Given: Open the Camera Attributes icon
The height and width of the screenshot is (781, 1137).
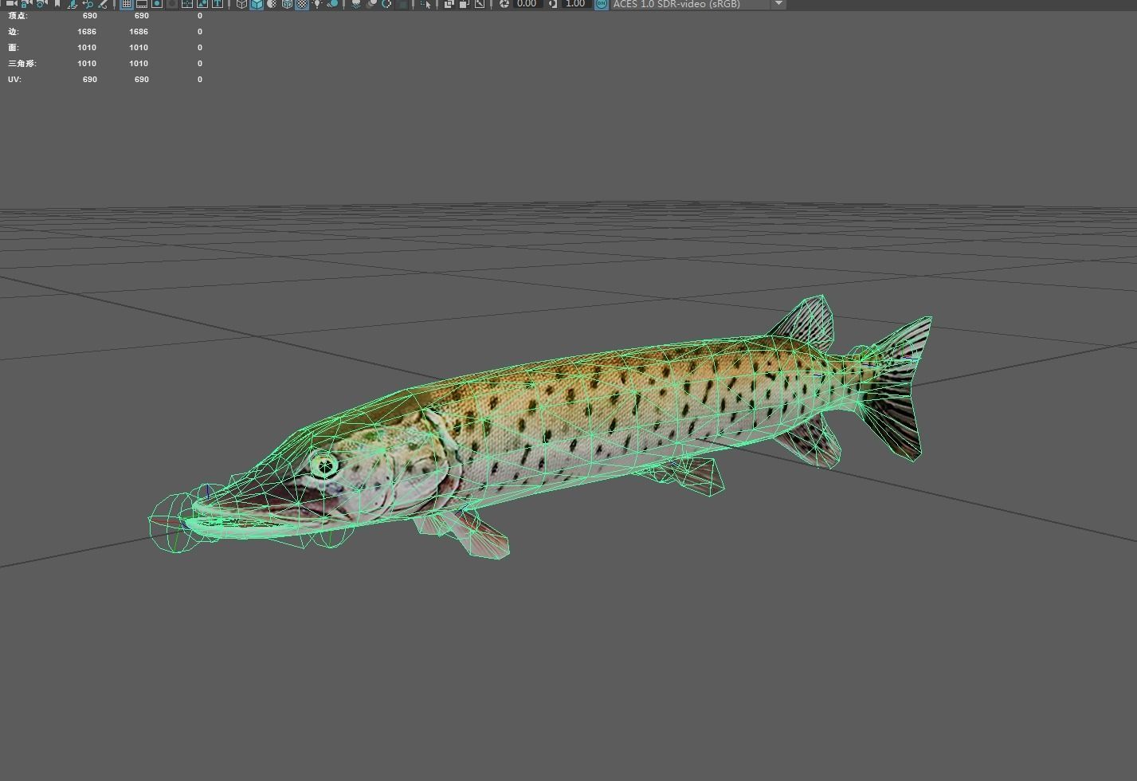Looking at the screenshot, I should point(41,4).
